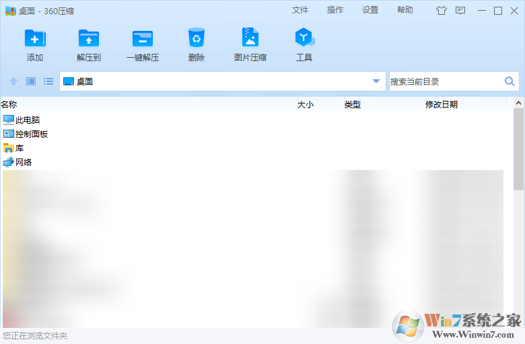Sort by the 类型 column header

[x=353, y=105]
